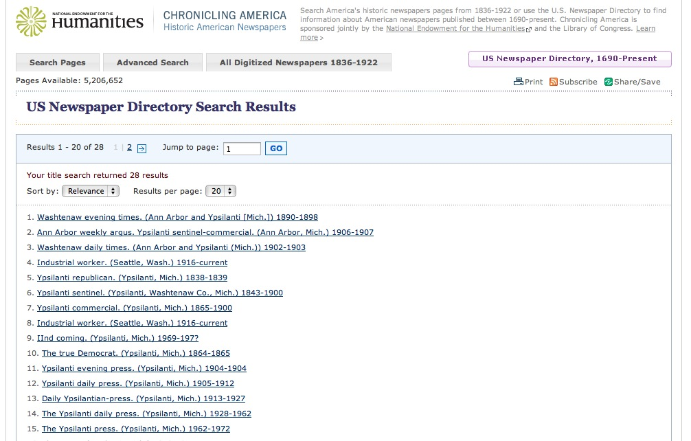Click the National Endowment for Humanities logo
Screen dimensions: 691x441
(80, 21)
